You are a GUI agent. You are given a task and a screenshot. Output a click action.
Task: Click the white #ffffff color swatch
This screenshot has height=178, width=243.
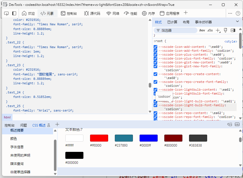pyautogui.click(x=75, y=138)
